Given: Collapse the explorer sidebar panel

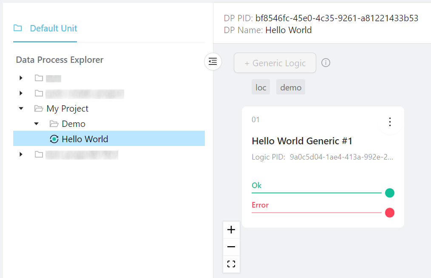Looking at the screenshot, I should pyautogui.click(x=213, y=62).
